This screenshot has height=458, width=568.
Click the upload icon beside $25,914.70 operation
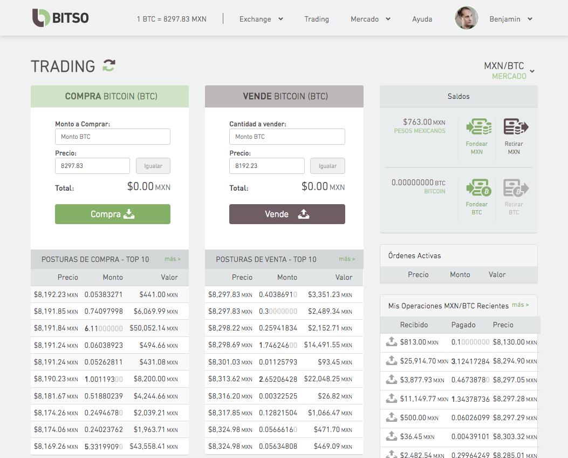click(392, 361)
